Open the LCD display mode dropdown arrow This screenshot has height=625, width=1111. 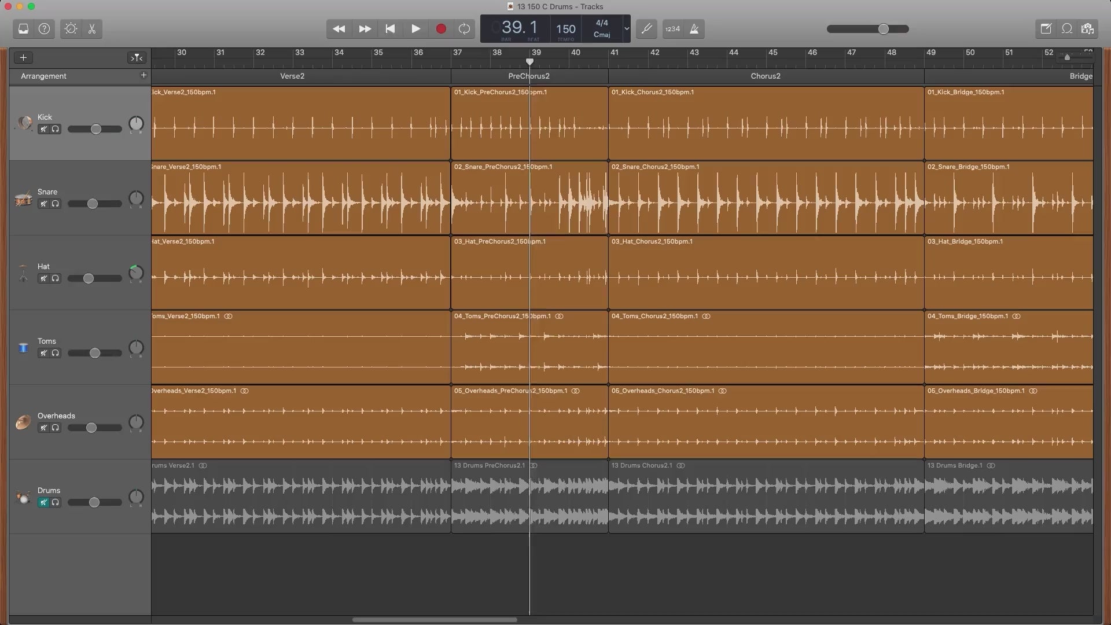(626, 28)
